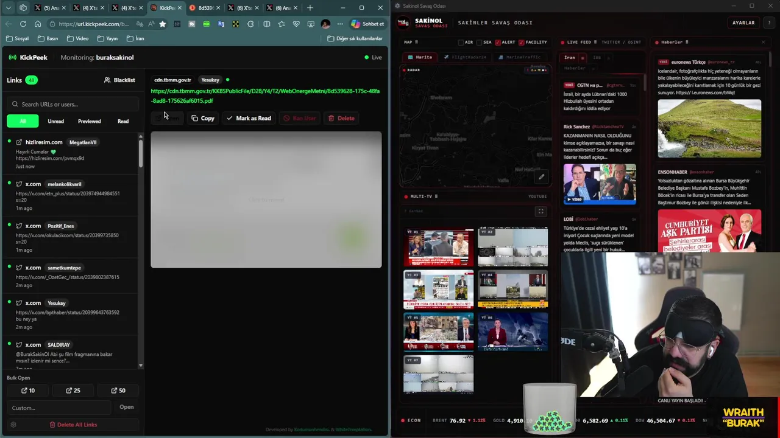Bulk open 50 links
780x438 pixels.
pos(118,391)
